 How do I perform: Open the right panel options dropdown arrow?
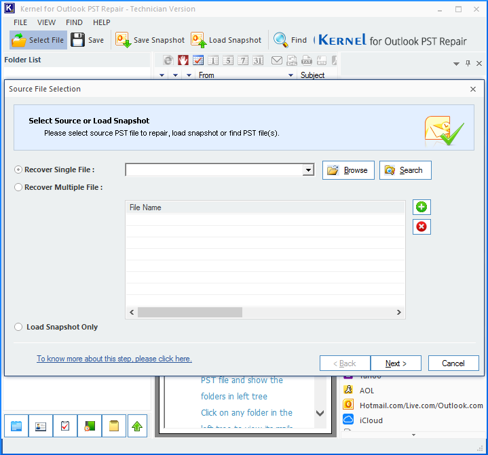[x=456, y=64]
